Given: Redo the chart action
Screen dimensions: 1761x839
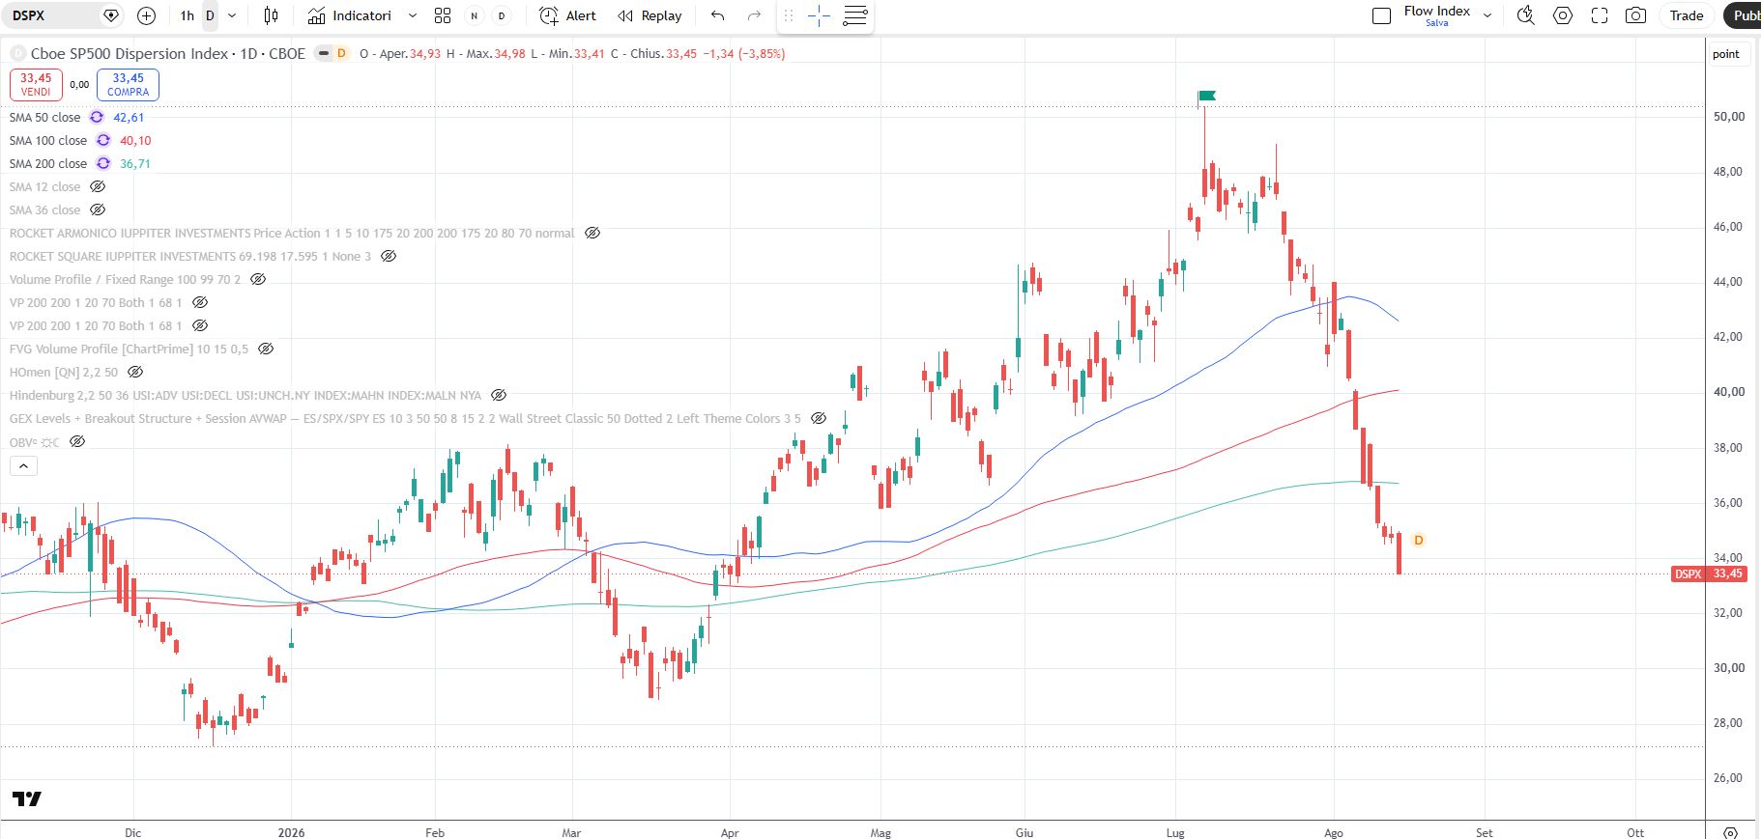Looking at the screenshot, I should coord(754,15).
